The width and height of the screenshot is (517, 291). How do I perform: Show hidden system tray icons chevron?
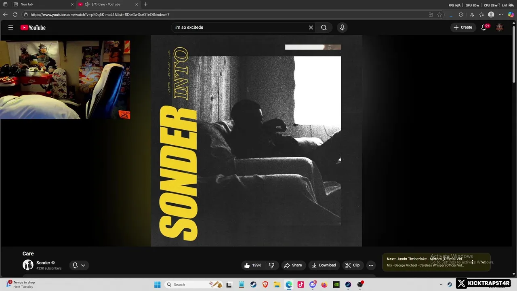[441, 285]
